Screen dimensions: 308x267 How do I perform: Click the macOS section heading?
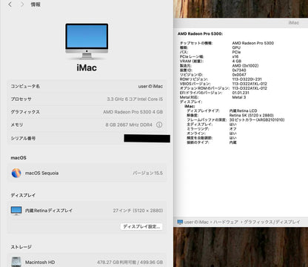[x=19, y=158]
